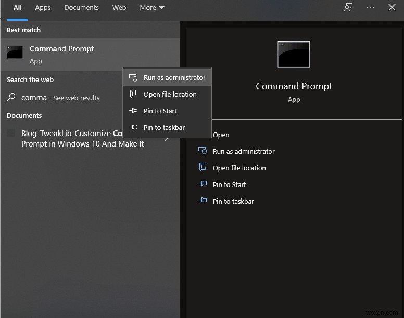The image size is (404, 318).
Task: Click the Command Prompt icon in Best match
Action: (15, 52)
